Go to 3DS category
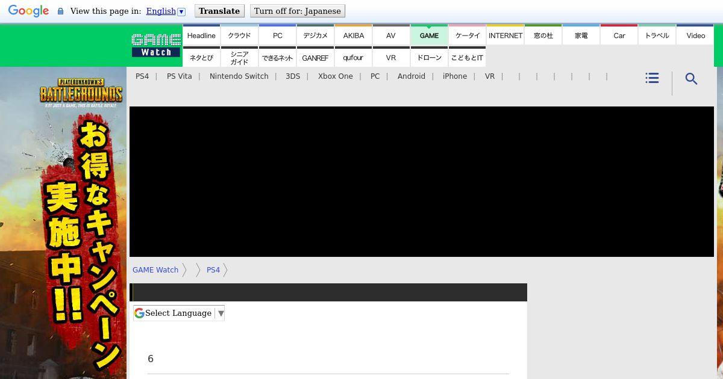This screenshot has width=723, height=379. click(x=293, y=76)
